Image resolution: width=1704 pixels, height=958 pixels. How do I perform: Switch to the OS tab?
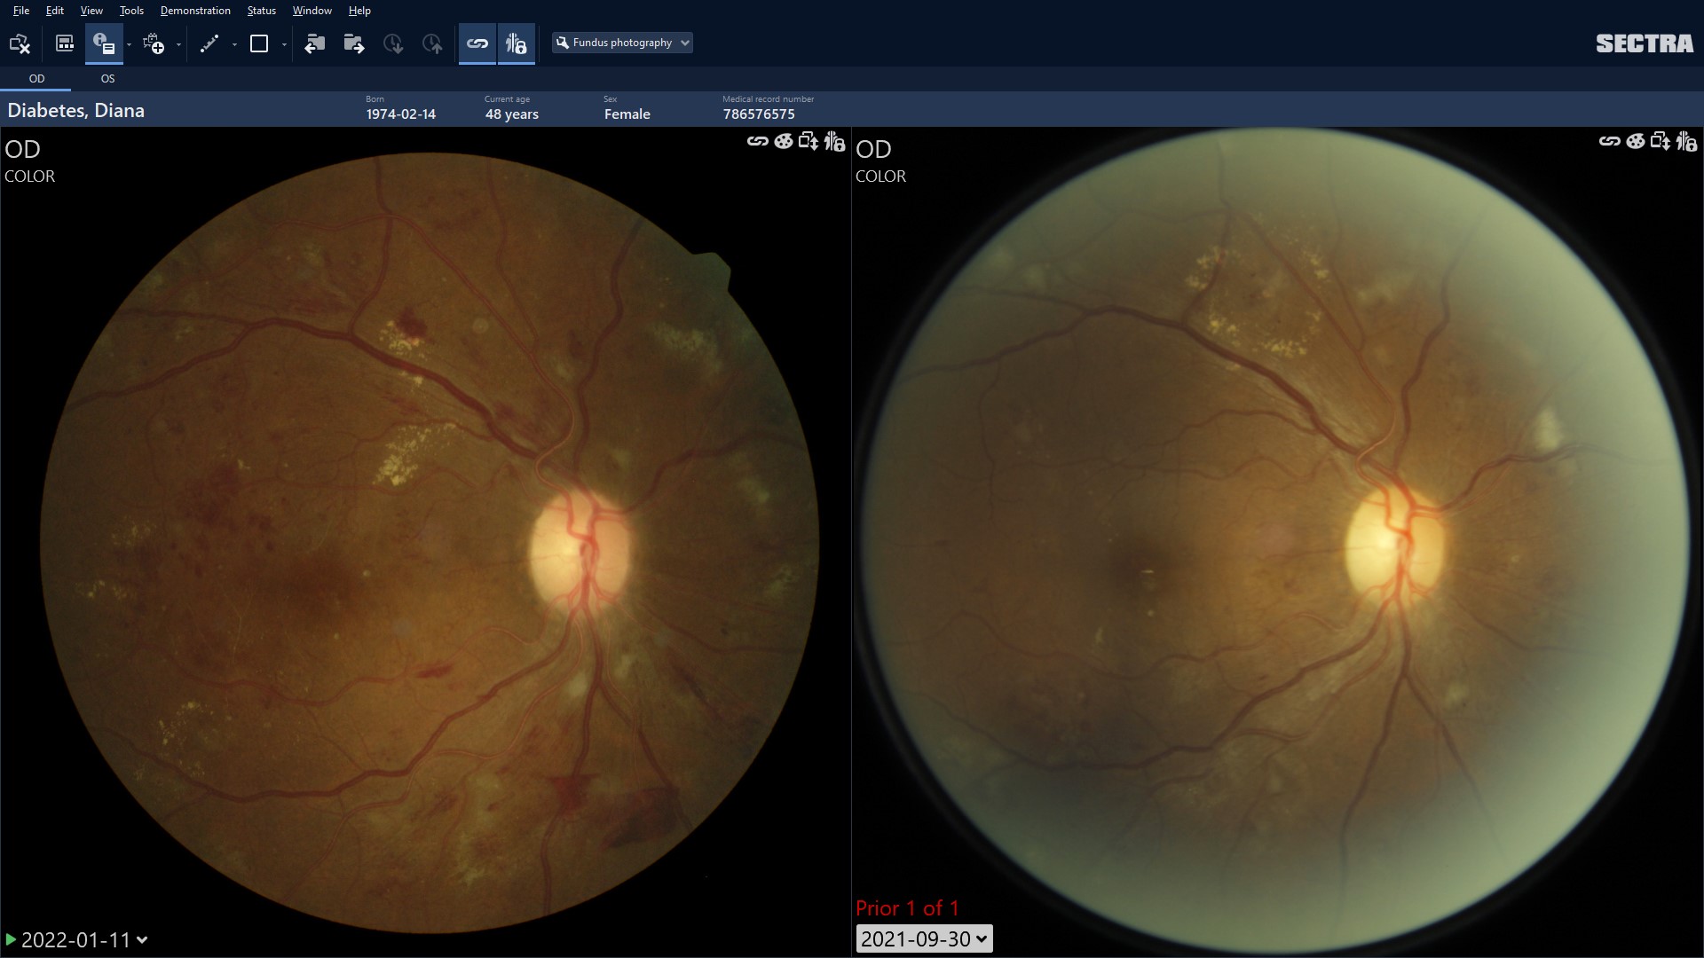107,78
